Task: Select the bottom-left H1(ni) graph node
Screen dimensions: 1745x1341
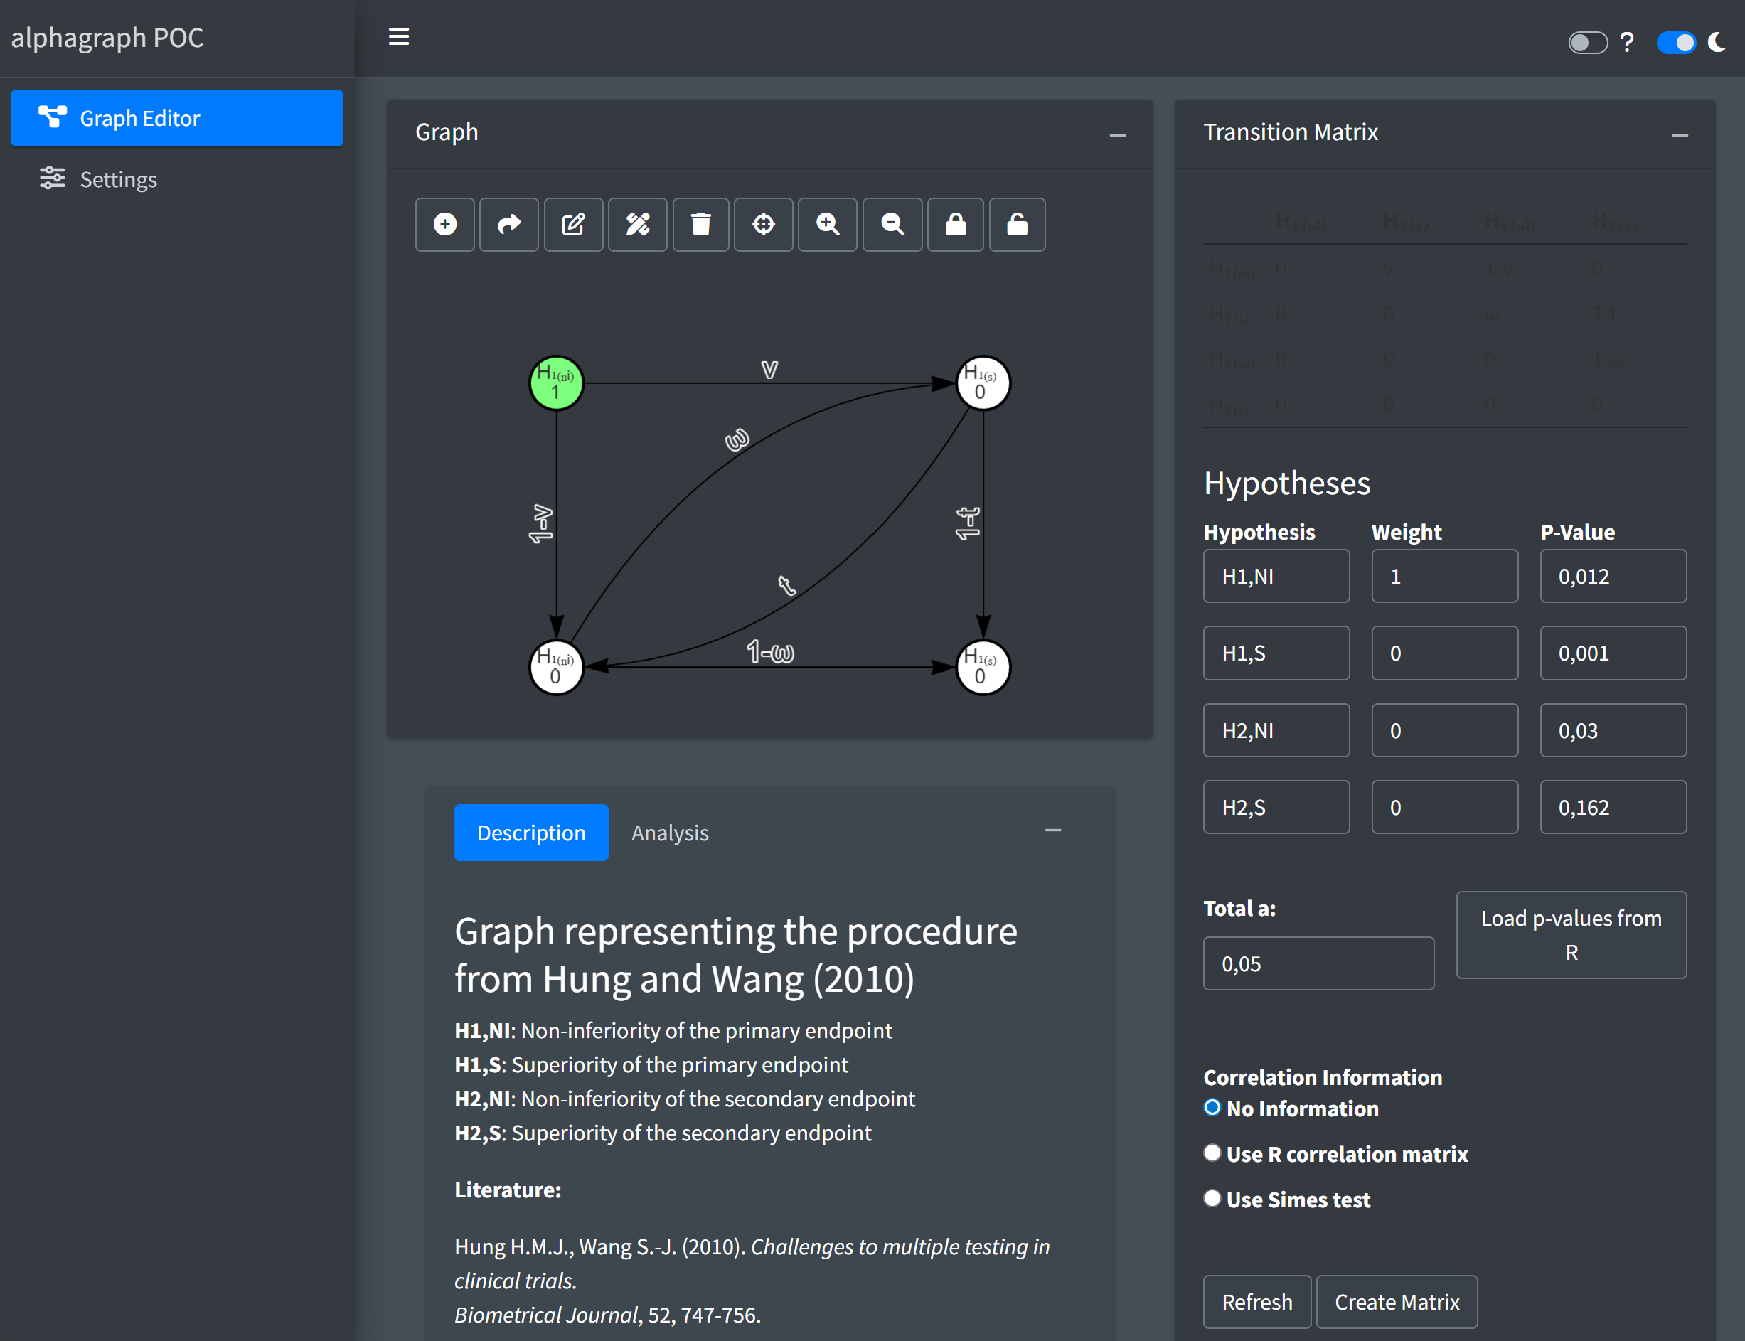Action: (556, 668)
